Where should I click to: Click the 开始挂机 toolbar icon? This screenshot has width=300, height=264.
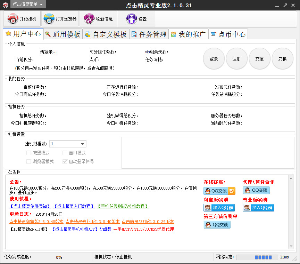click(x=13, y=19)
